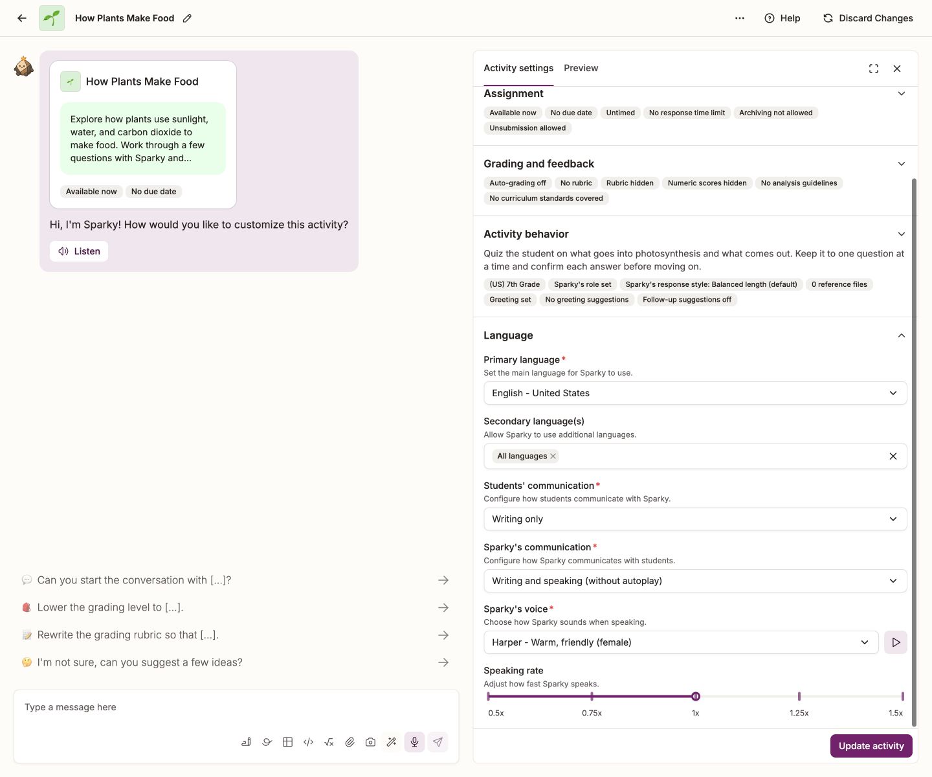Open the Sparky's communication dropdown

pyautogui.click(x=695, y=581)
